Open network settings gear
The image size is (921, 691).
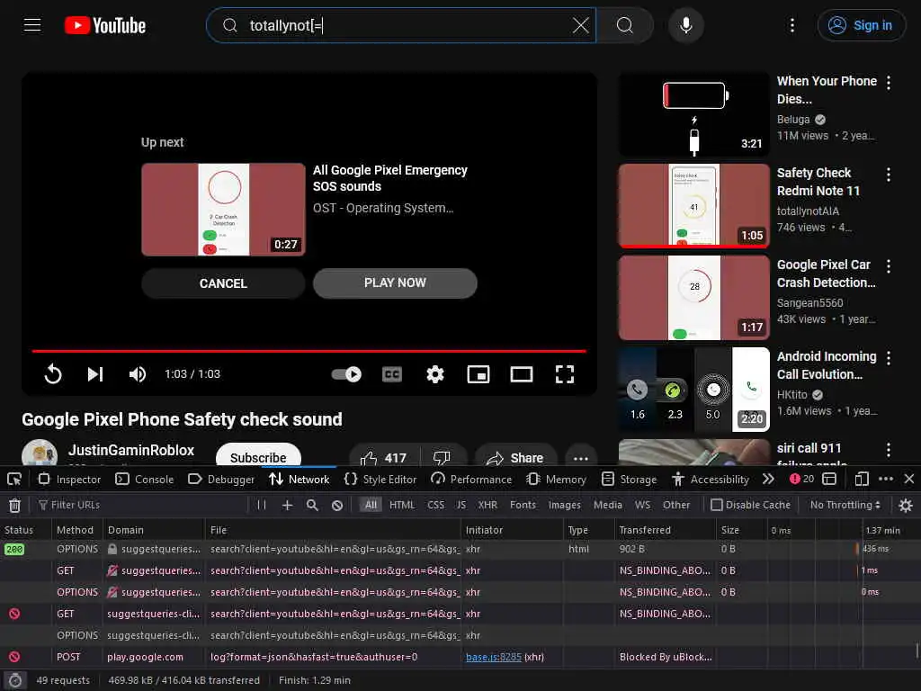coord(906,505)
